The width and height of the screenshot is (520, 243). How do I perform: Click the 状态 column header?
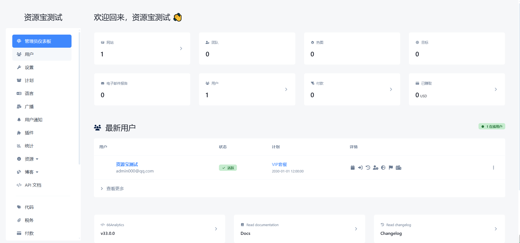coord(223,147)
